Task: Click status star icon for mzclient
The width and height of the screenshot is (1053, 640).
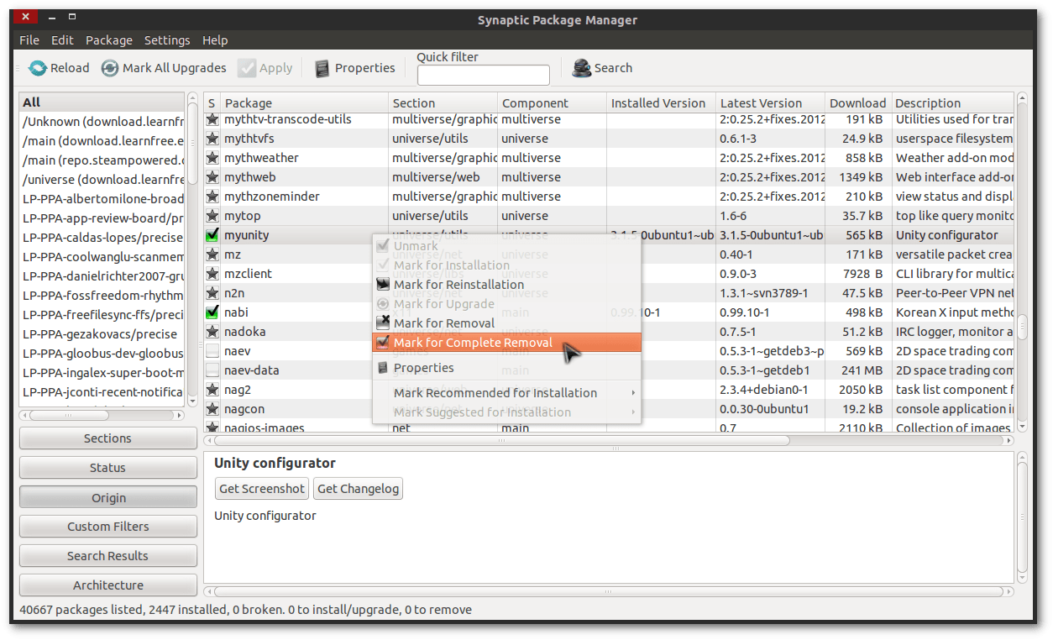Action: pyautogui.click(x=212, y=274)
